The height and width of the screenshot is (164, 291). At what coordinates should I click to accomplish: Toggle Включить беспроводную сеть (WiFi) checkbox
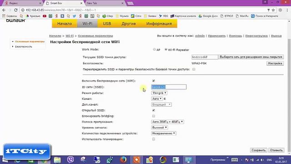click(154, 81)
